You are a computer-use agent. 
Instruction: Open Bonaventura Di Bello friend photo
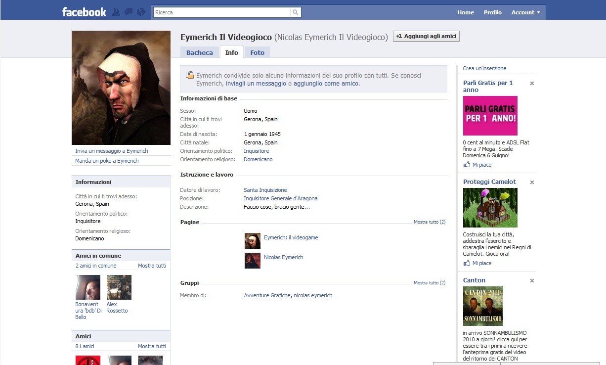pos(88,287)
